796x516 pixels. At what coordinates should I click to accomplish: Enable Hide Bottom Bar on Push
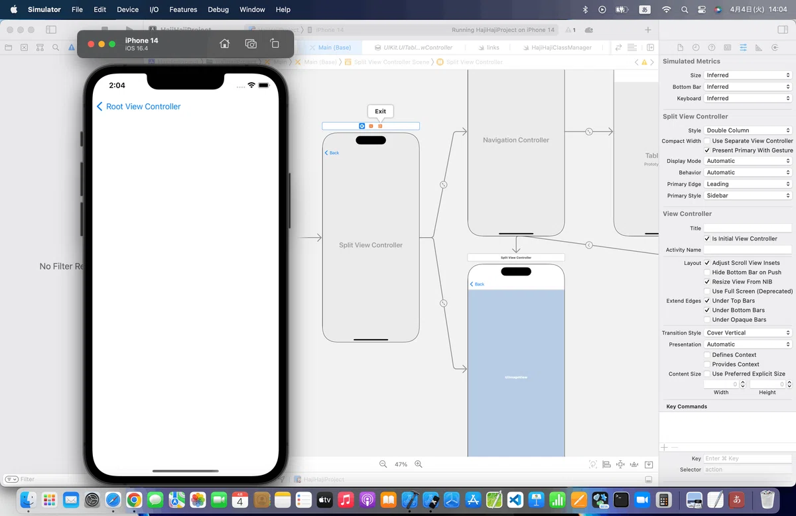pyautogui.click(x=707, y=272)
